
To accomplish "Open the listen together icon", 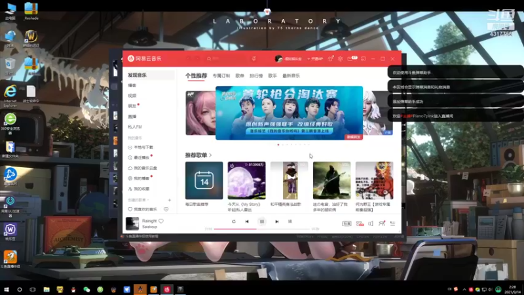I will point(382,224).
